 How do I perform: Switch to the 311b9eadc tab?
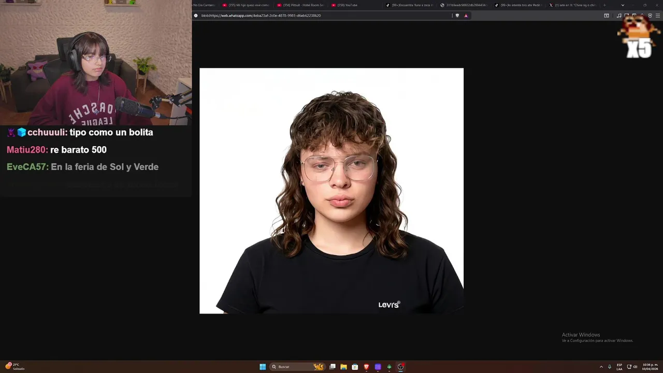(464, 5)
